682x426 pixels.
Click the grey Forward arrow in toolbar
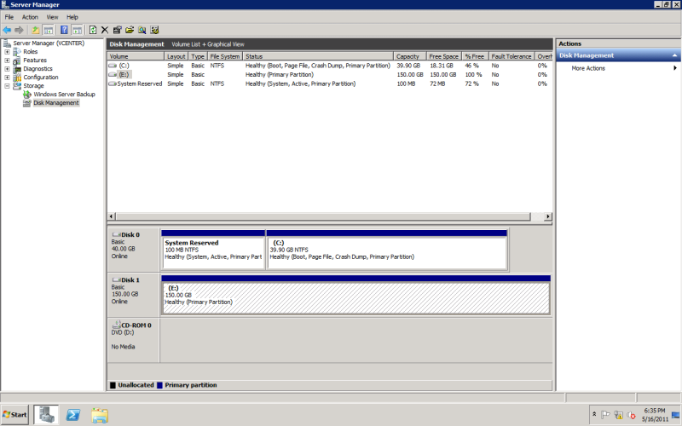[19, 30]
